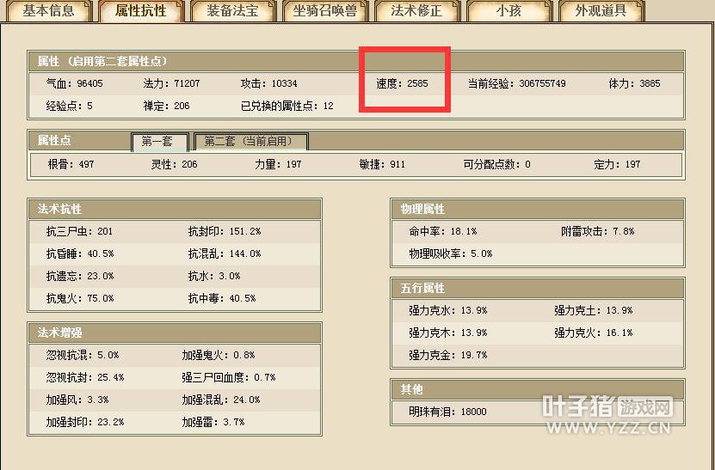The image size is (715, 470).
Task: Click the 明珠有泪 18000 entry
Action: 447,412
